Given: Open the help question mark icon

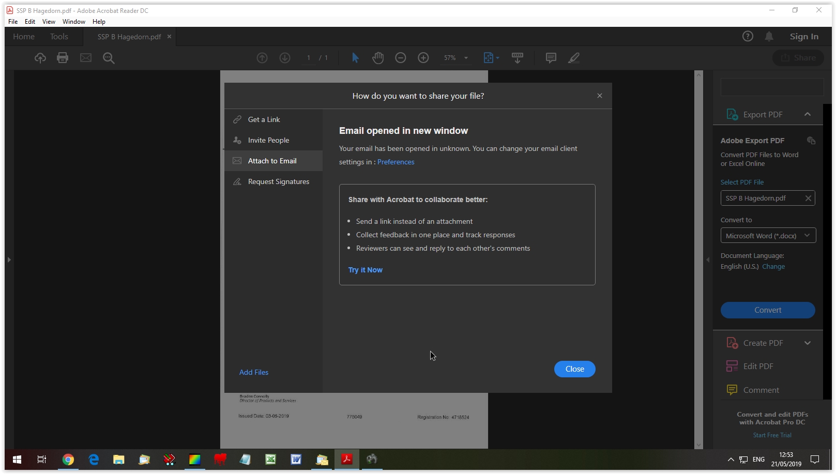Looking at the screenshot, I should (x=748, y=36).
